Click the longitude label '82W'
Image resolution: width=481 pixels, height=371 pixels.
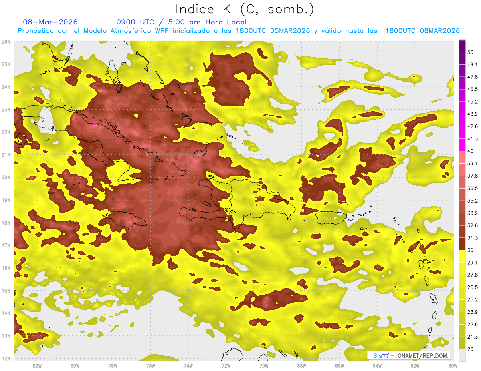pos(37,365)
